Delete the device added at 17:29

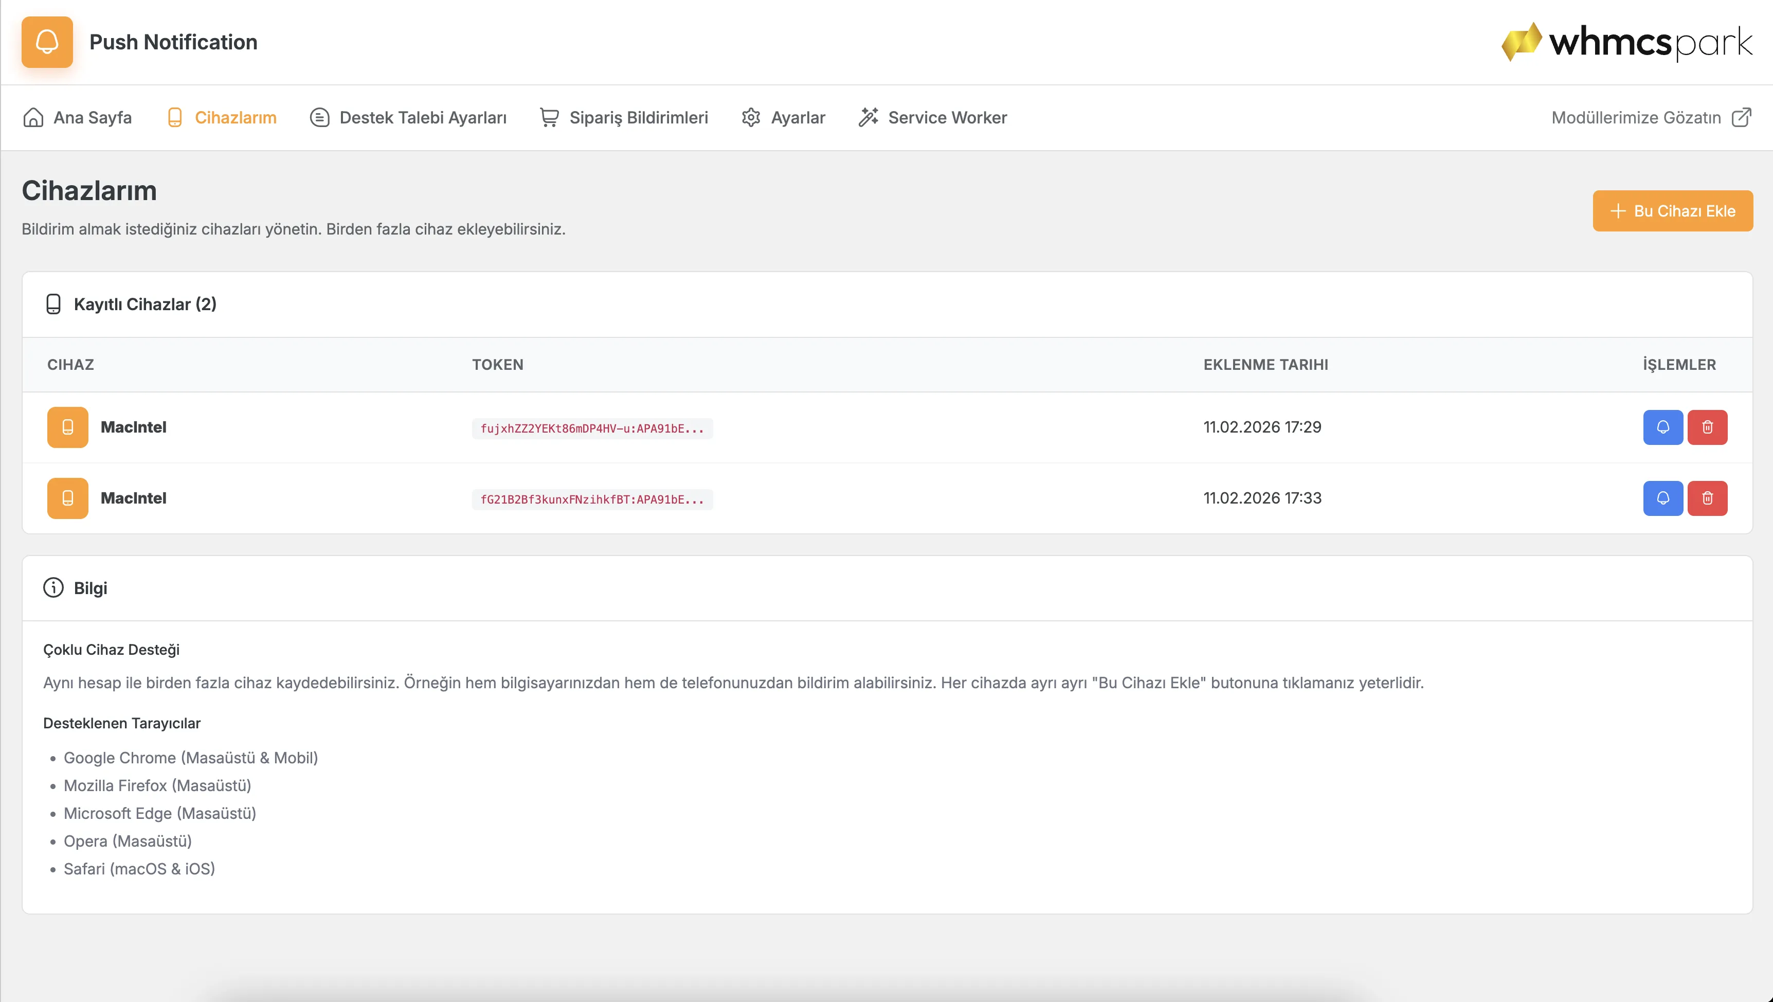coord(1707,427)
